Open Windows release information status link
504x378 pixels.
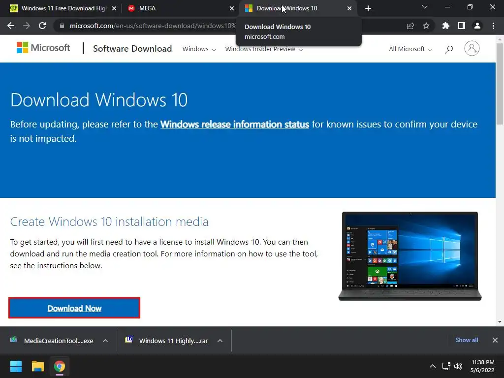pyautogui.click(x=235, y=125)
